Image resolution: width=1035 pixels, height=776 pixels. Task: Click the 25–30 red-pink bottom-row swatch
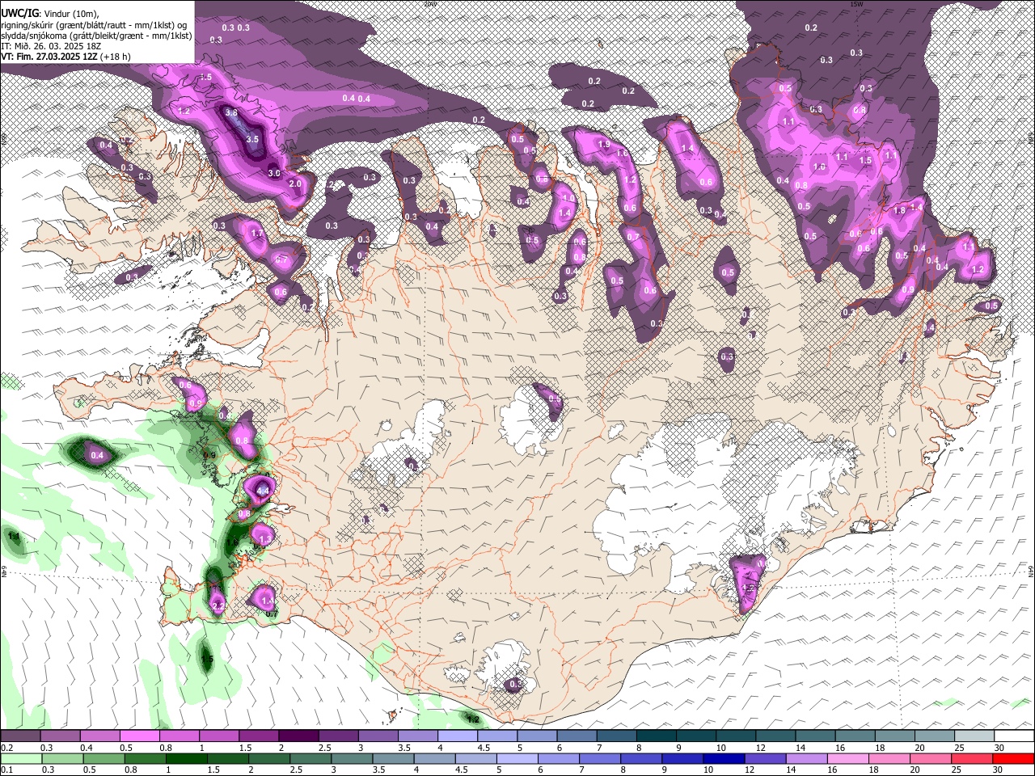[972, 758]
